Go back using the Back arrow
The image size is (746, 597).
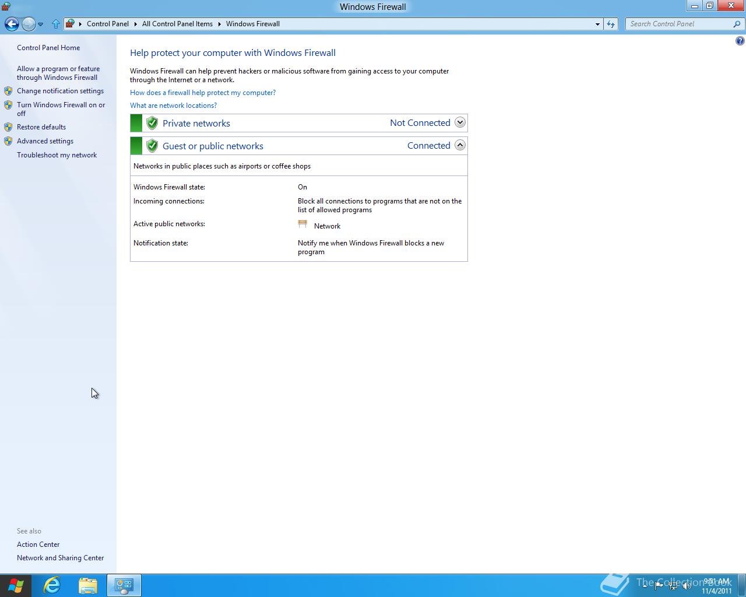12,24
